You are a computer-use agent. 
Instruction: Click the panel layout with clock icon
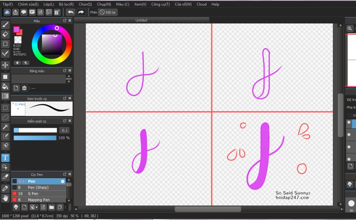pos(49,12)
